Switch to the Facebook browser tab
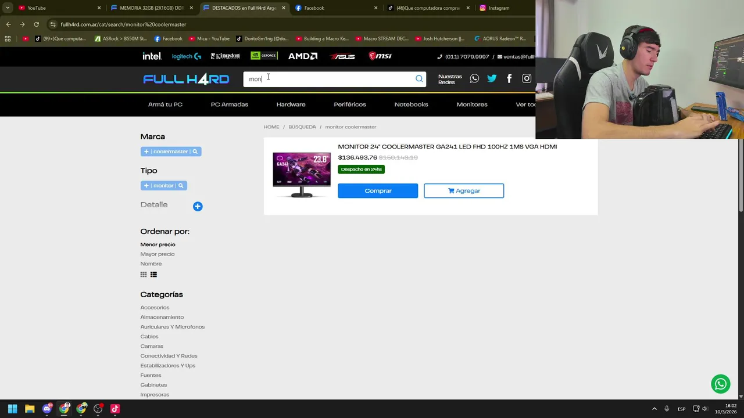The width and height of the screenshot is (744, 418). click(336, 8)
